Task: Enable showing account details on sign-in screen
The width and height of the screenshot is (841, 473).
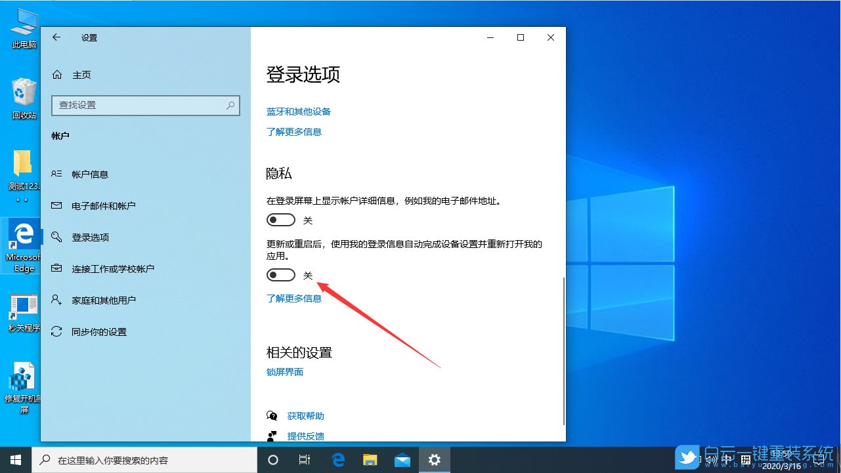Action: pyautogui.click(x=281, y=219)
